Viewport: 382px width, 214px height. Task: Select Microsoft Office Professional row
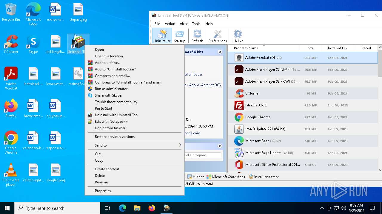pyautogui.click(x=303, y=165)
